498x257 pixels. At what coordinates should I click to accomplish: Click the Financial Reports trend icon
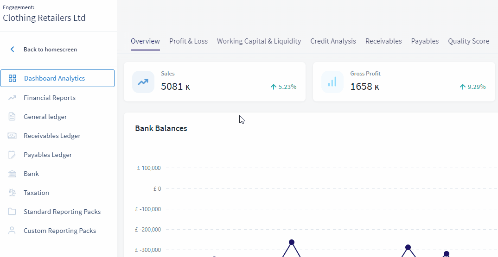point(12,98)
